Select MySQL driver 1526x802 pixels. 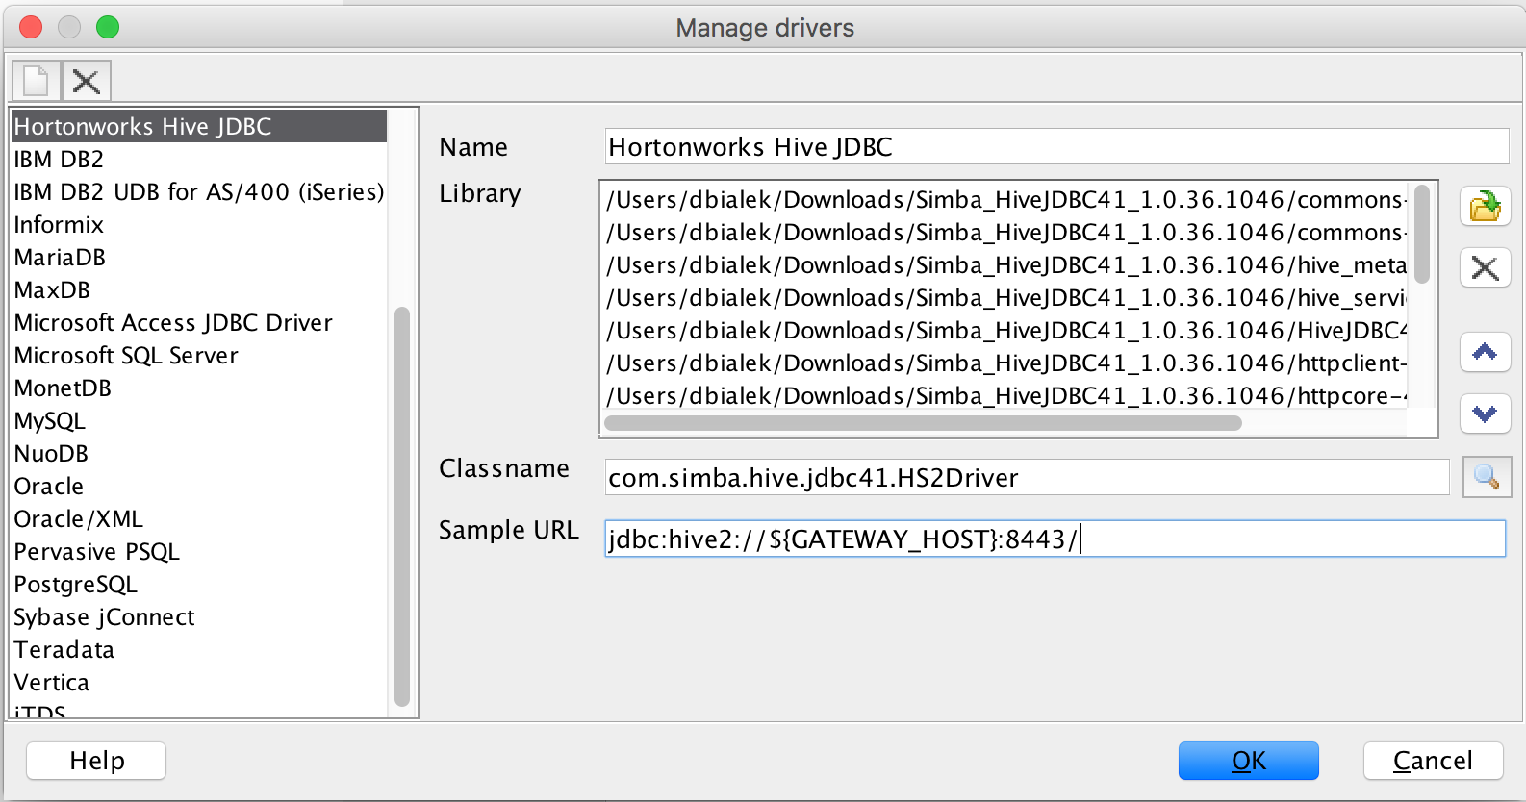click(x=199, y=420)
